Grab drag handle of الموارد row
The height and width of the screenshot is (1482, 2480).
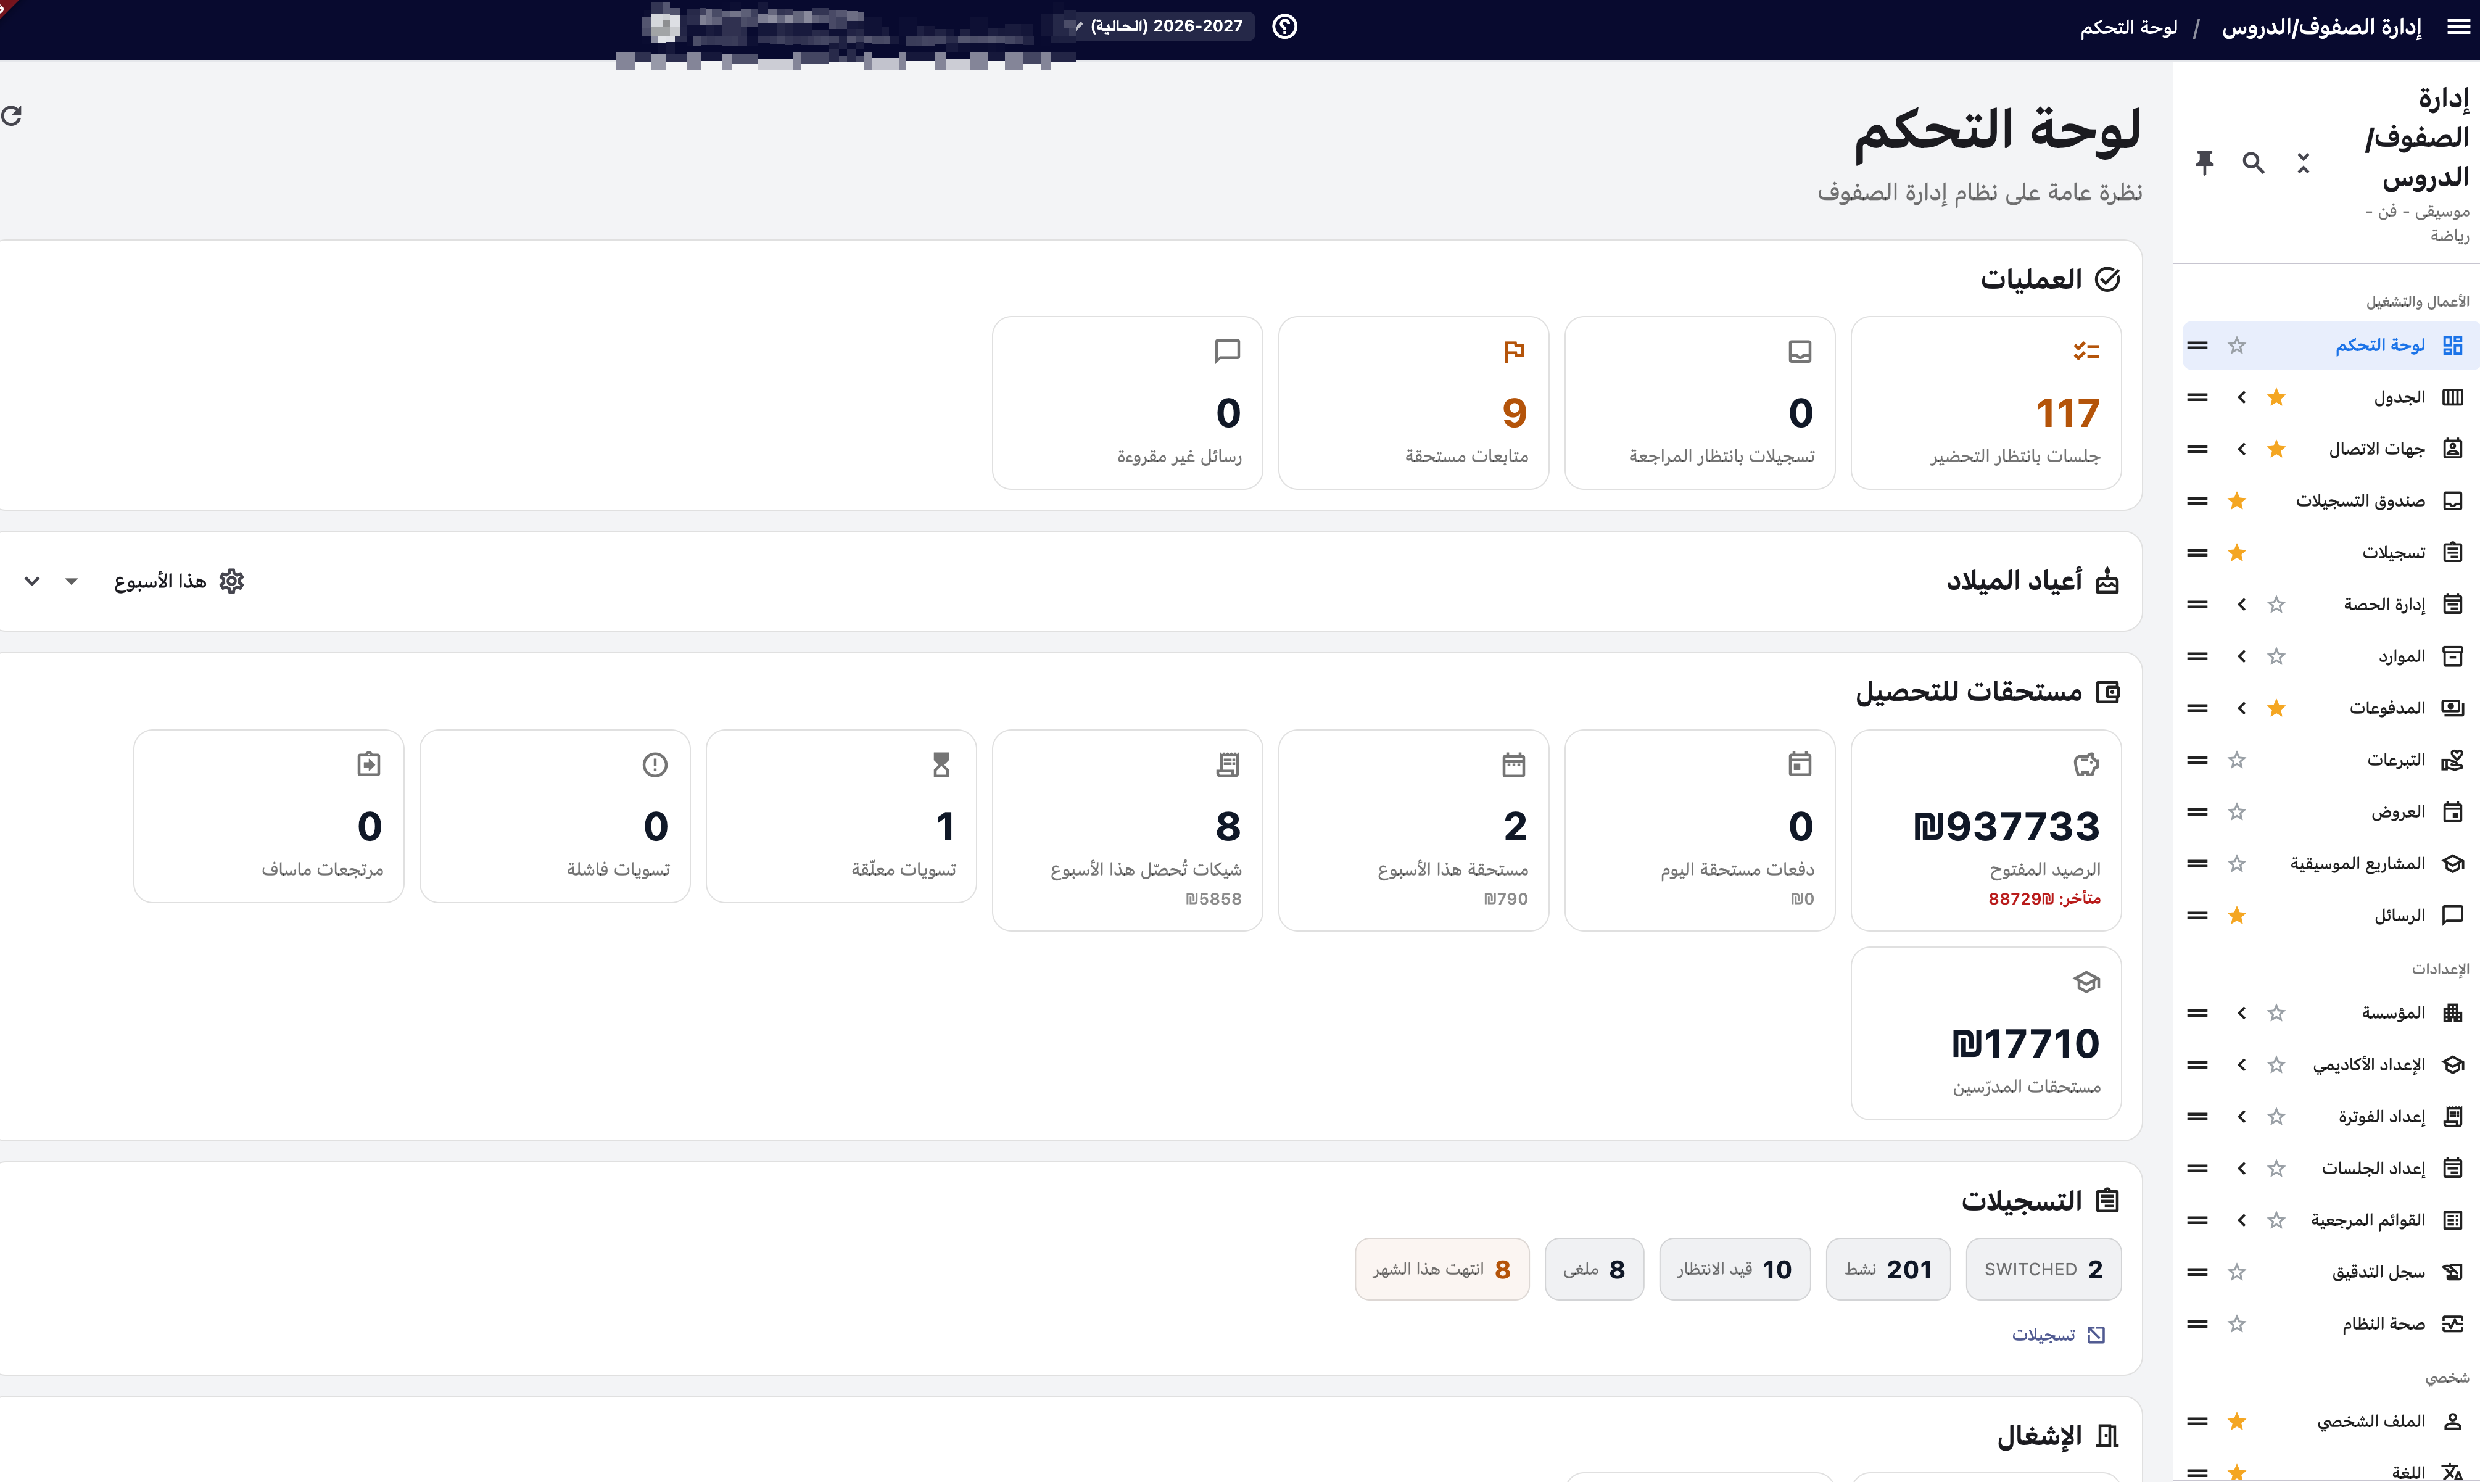[2197, 656]
